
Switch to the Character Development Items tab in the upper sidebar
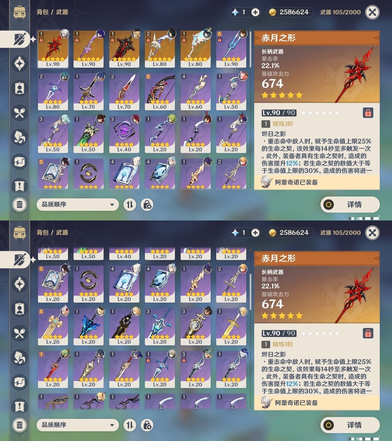tap(20, 88)
